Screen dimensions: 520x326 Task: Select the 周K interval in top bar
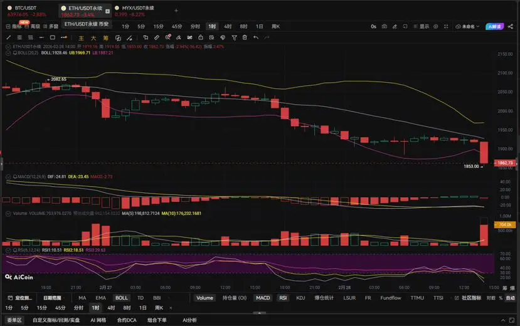pos(275,26)
